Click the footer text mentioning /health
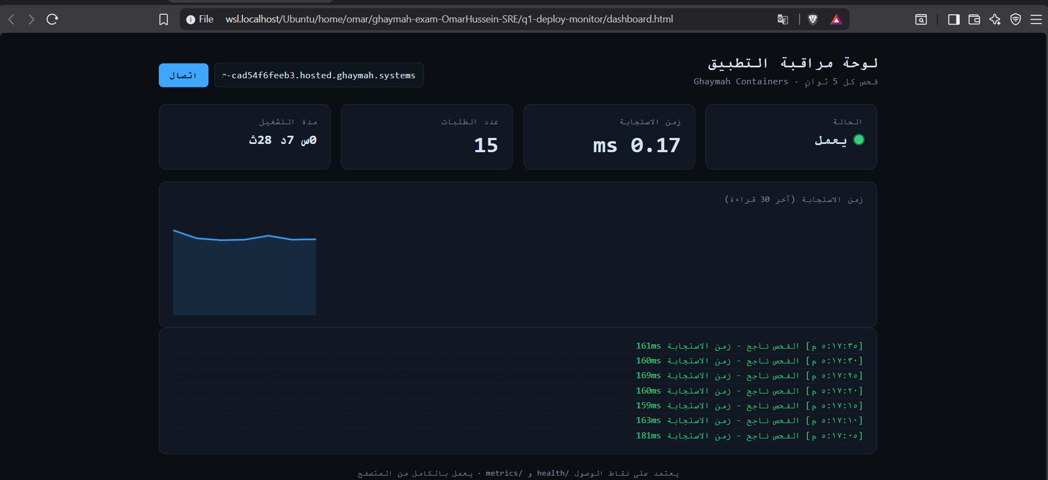Screen dimensions: 1048x480 518,473
